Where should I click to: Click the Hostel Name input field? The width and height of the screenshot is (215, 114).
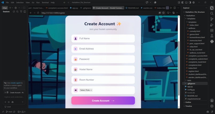click(103, 69)
